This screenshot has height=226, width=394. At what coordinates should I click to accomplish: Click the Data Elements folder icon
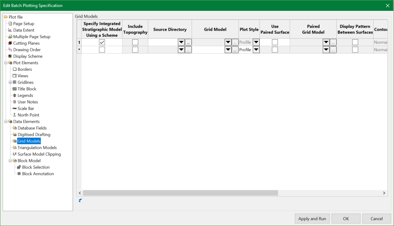point(10,121)
